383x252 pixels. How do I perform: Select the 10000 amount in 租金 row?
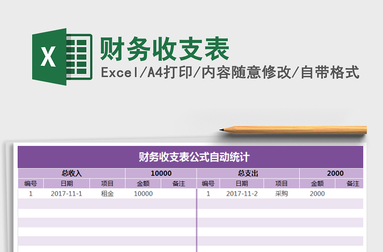click(x=143, y=194)
